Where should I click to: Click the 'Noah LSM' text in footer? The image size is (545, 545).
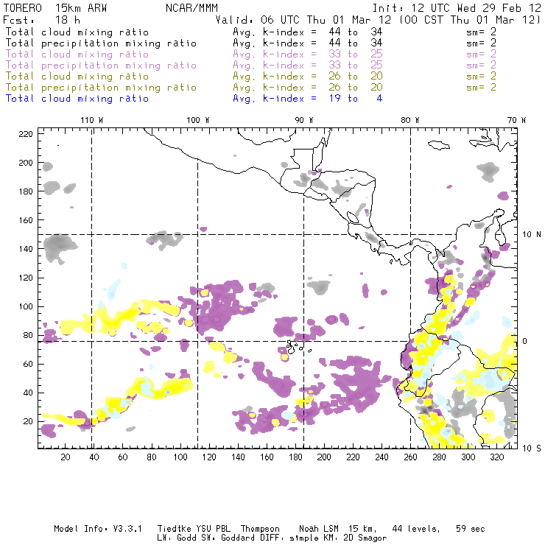[318, 529]
